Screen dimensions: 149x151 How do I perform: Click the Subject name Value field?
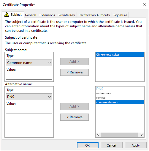(x=29, y=76)
